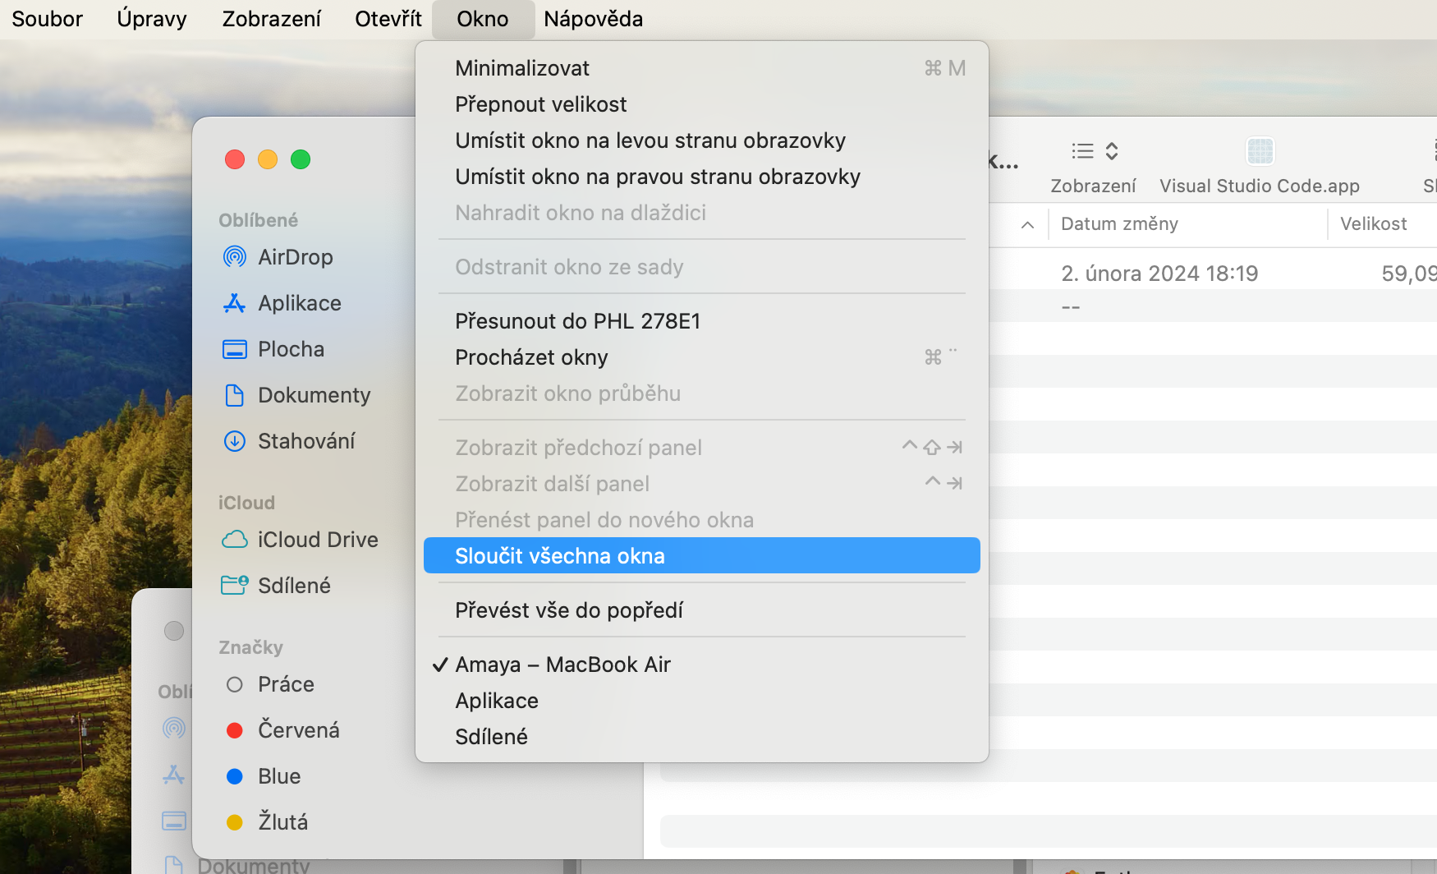This screenshot has width=1437, height=874.
Task: Switch to Amaya – MacBook Air window
Action: (x=702, y=665)
